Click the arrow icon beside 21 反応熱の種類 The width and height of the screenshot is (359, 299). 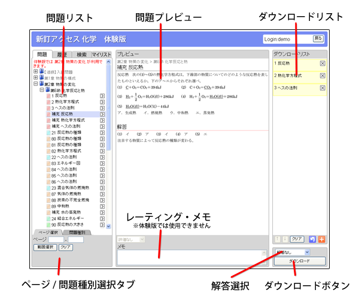click(102, 133)
